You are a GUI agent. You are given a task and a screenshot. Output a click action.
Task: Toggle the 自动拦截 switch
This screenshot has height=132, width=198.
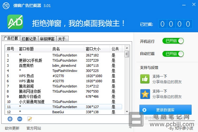pyautogui.click(x=173, y=54)
